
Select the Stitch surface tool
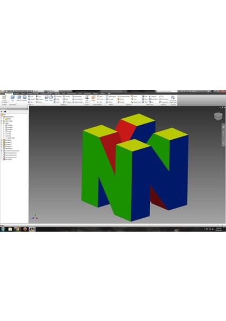click(121, 100)
